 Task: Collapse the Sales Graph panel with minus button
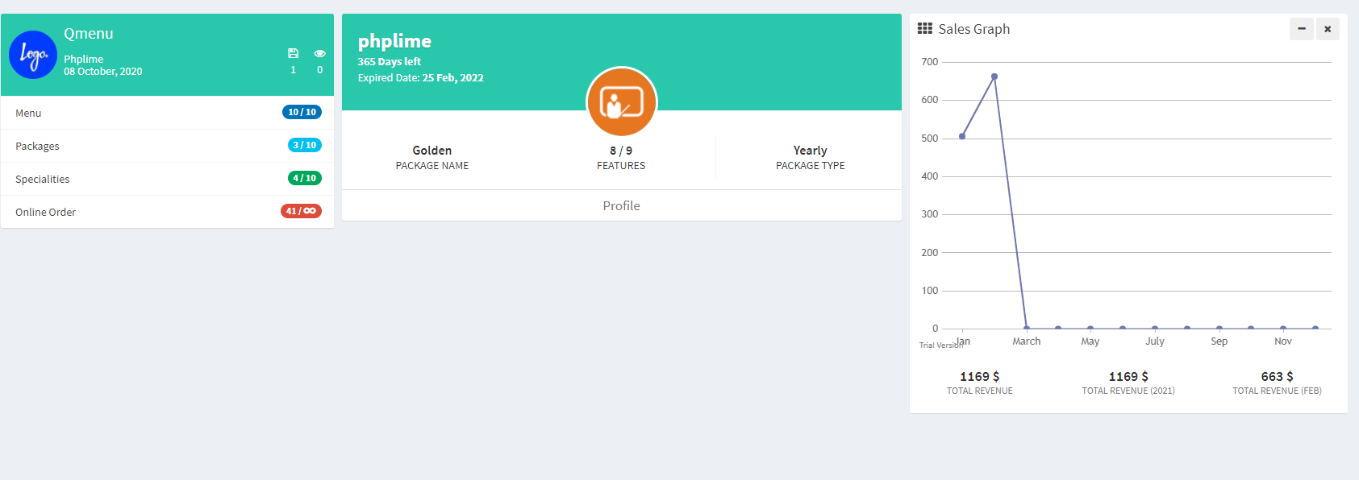pyautogui.click(x=1301, y=29)
